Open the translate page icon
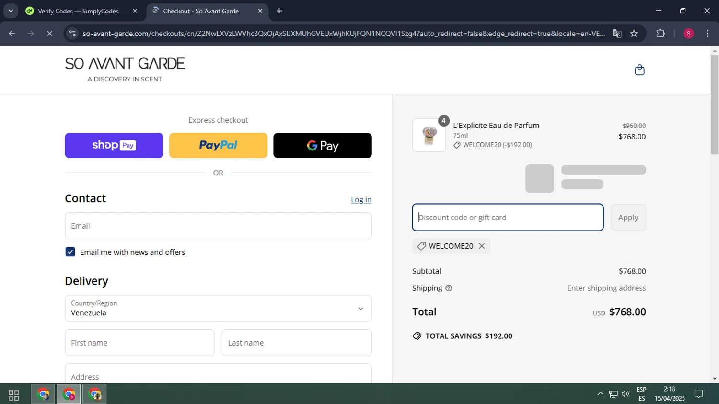719x404 pixels. (617, 34)
